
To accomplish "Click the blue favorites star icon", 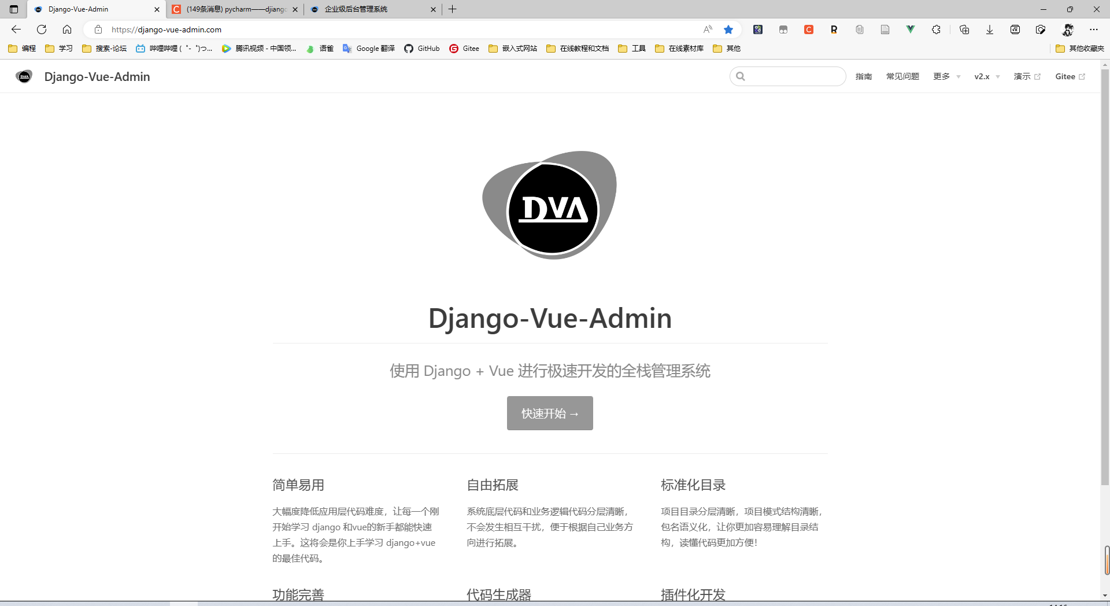I will [x=728, y=29].
